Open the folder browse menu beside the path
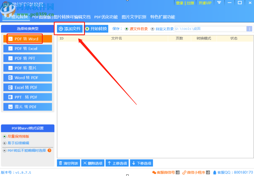Image resolution: width=254 pixels, height=176 pixels. pyautogui.click(x=249, y=28)
